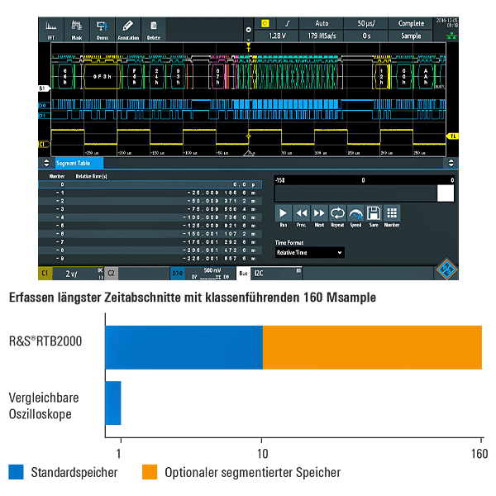Change the Auto trigger mode
This screenshot has height=496, width=496.
coord(322,23)
